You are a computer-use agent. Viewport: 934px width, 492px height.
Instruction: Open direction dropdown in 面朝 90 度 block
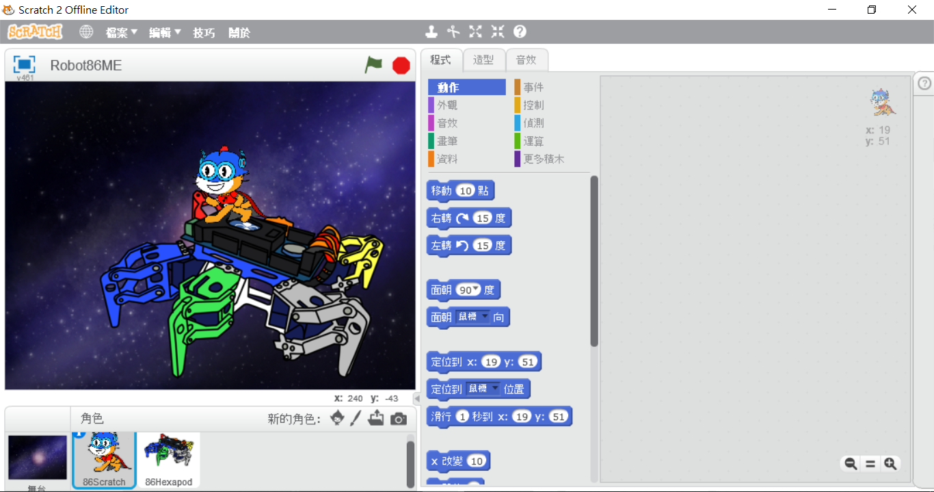tap(477, 289)
